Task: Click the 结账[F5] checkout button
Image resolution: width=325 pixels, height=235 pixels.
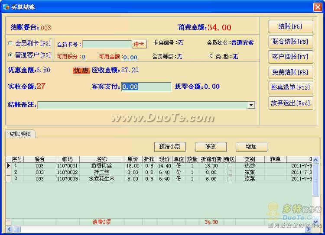Action: (x=291, y=26)
